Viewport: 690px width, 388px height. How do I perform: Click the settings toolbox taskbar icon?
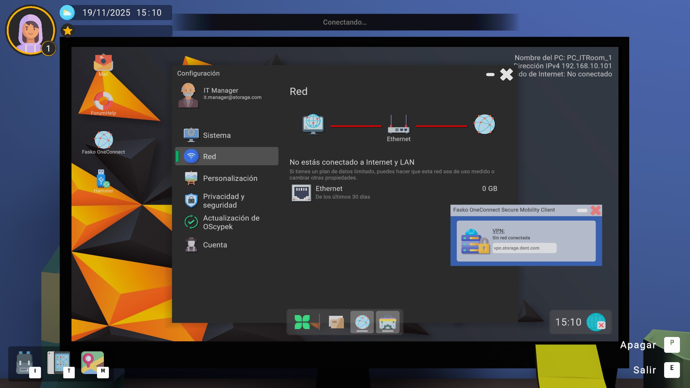387,322
